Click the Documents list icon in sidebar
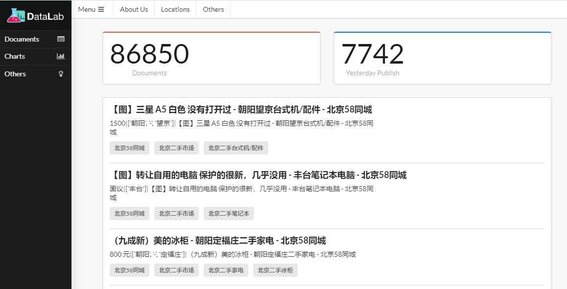This screenshot has height=289, width=567. point(61,39)
